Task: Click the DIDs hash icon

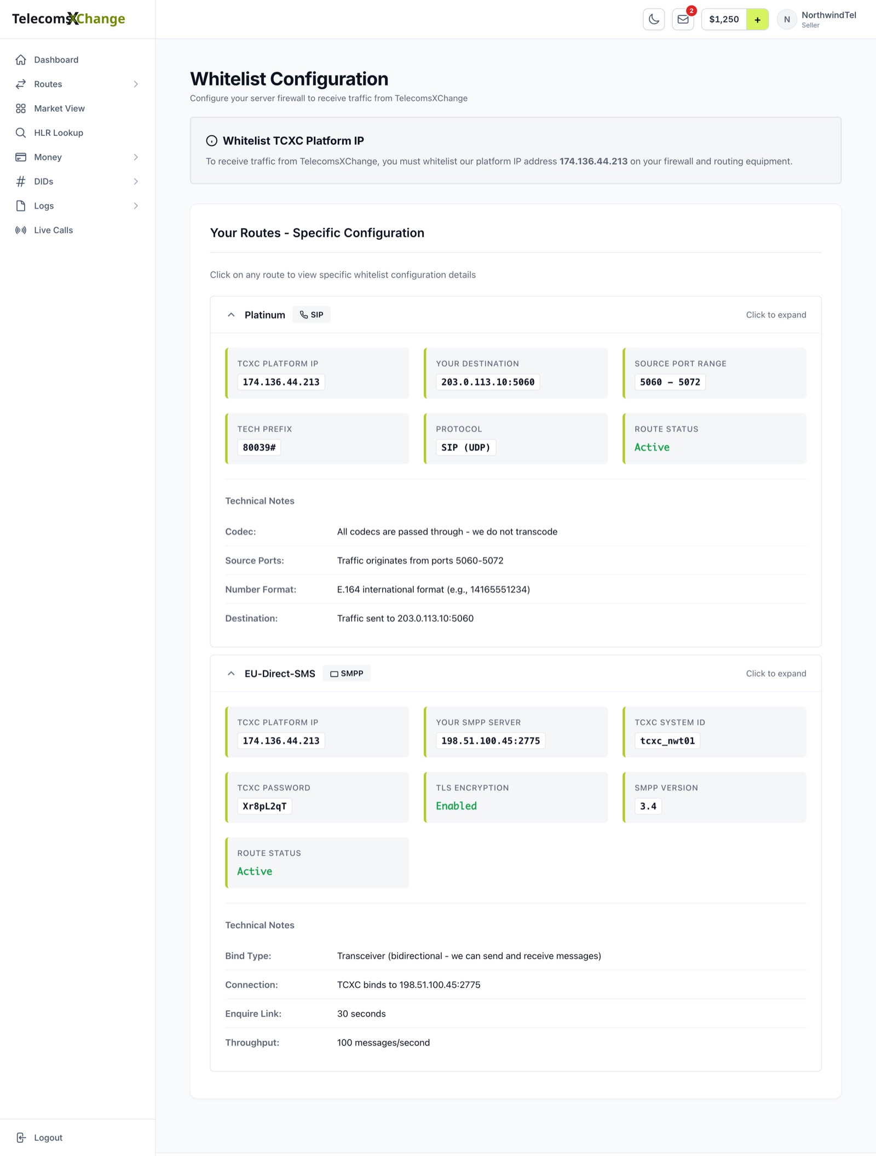Action: point(21,181)
